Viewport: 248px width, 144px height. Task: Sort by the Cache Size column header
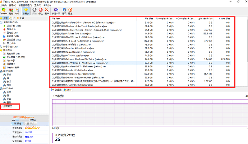[222, 19]
